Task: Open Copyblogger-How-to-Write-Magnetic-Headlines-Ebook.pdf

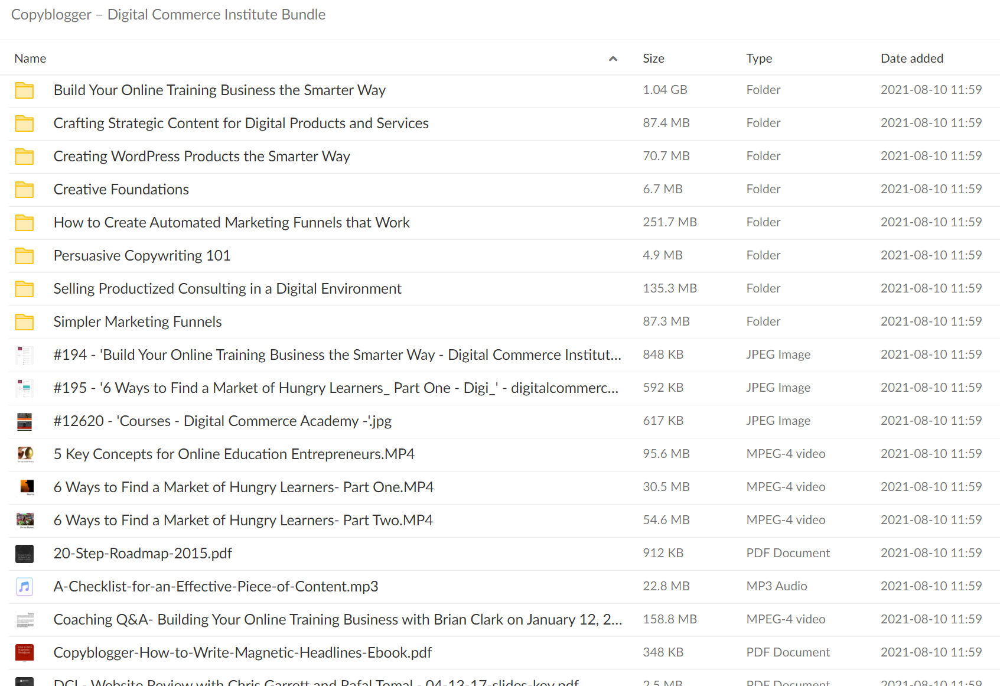Action: 243,653
